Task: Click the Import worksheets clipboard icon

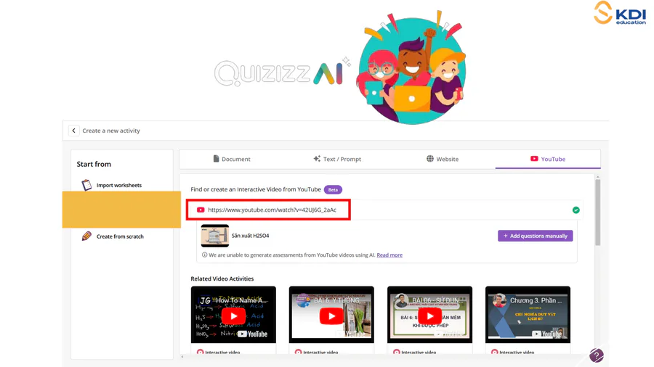Action: tap(86, 185)
